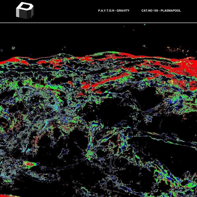Click the small ring near the left horizon
Image resolution: width=197 pixels, height=197 pixels.
(13, 48)
